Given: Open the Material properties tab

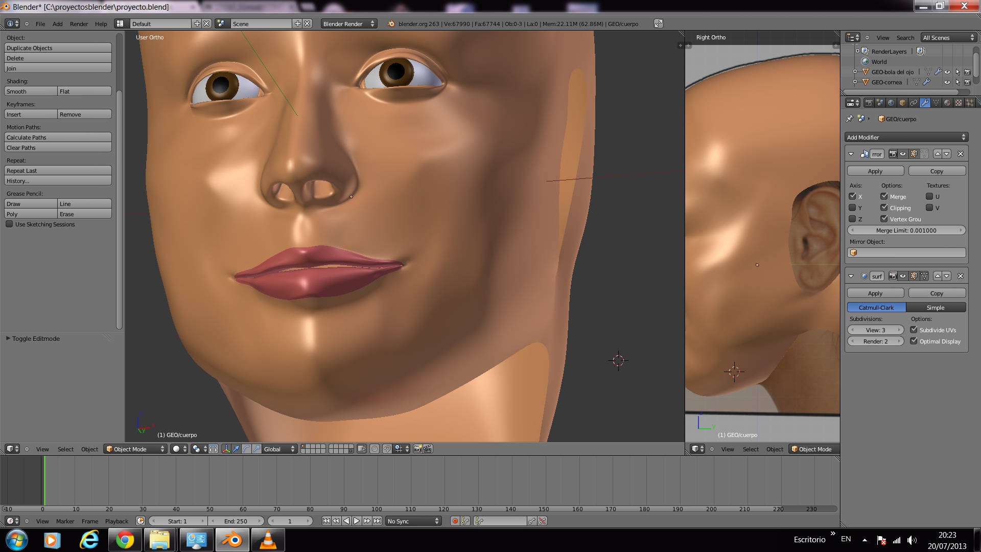Looking at the screenshot, I should tap(947, 103).
